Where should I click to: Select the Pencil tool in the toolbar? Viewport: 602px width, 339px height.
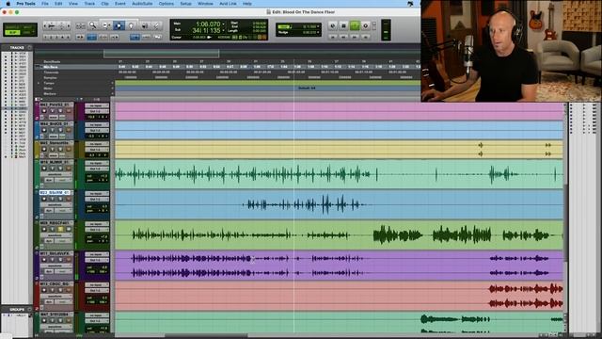tap(156, 25)
